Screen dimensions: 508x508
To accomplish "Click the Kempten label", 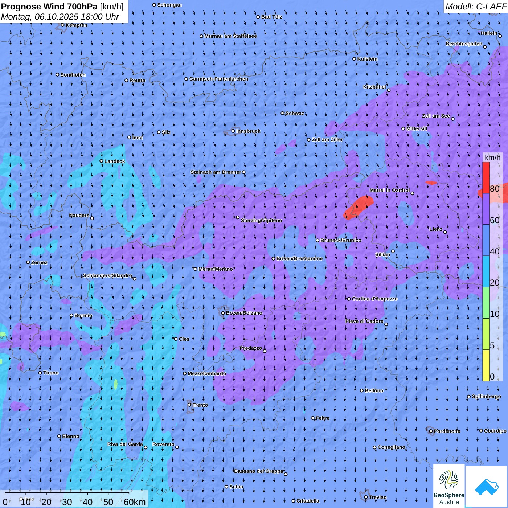I will [77, 25].
